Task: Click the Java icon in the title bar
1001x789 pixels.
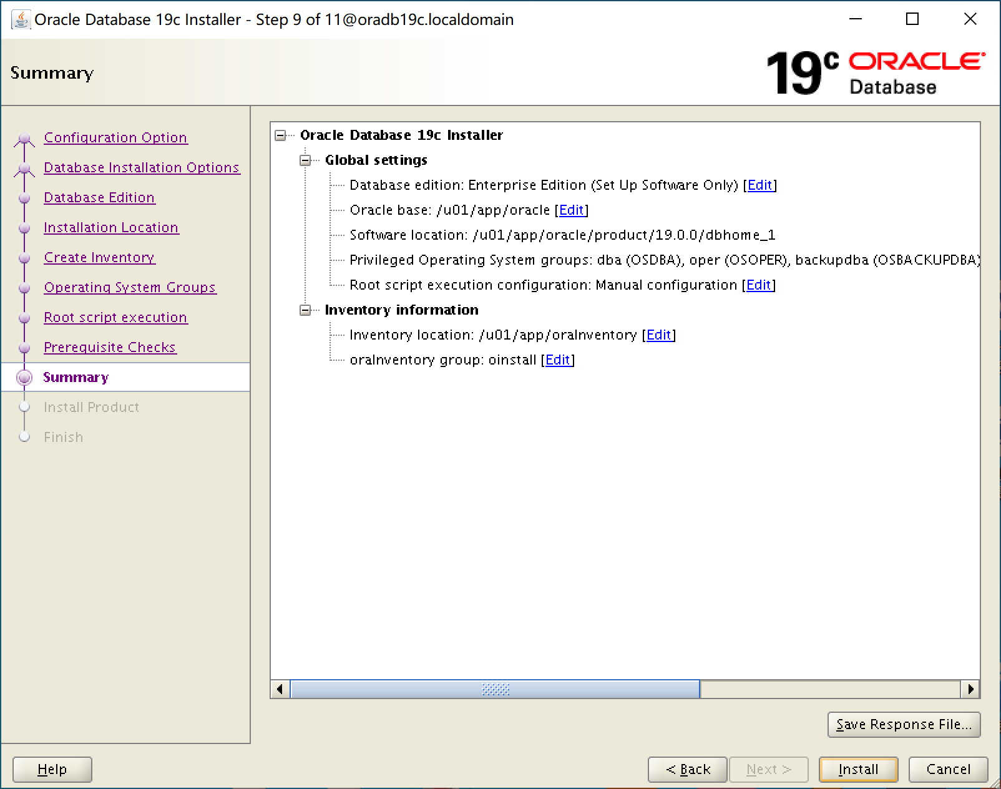Action: tap(21, 19)
